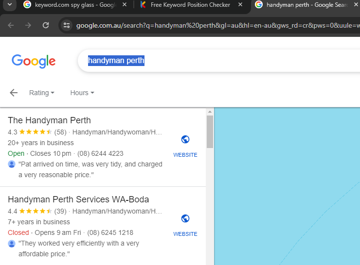Click reviewer avatar beside Pat review
Image resolution: width=360 pixels, height=265 pixels.
click(12, 164)
